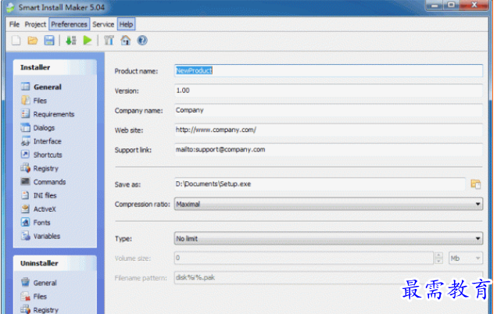Open project using folder toolbar icon
The width and height of the screenshot is (497, 314).
click(32, 41)
